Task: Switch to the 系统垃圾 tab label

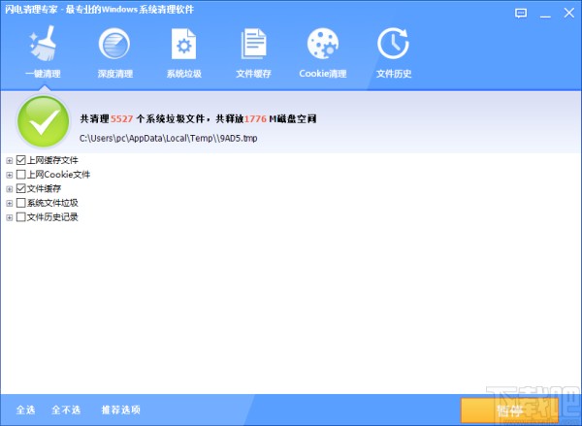Action: pos(183,74)
